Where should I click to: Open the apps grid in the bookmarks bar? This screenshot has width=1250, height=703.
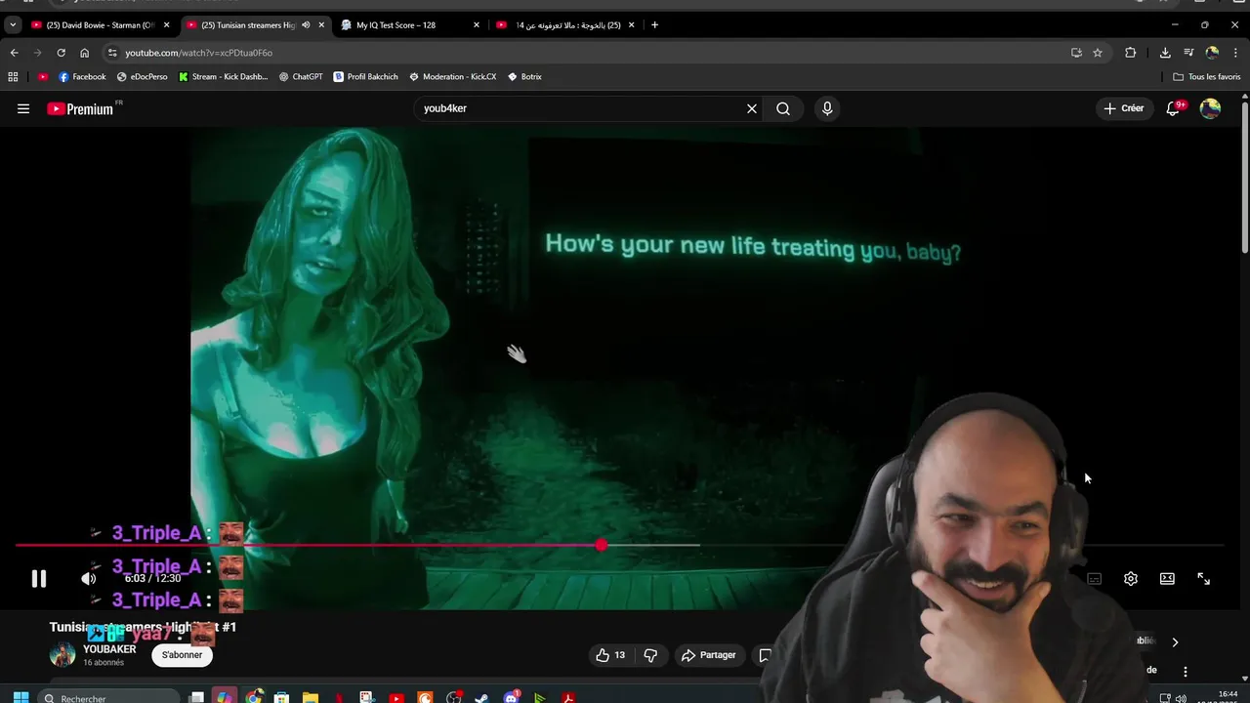pos(13,76)
